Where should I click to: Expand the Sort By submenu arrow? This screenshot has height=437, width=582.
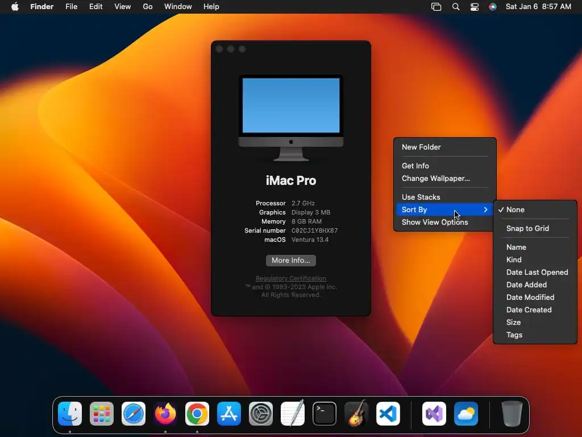click(x=485, y=209)
